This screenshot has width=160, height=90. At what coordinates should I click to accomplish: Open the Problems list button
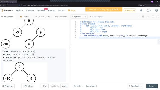click(x=8, y=86)
